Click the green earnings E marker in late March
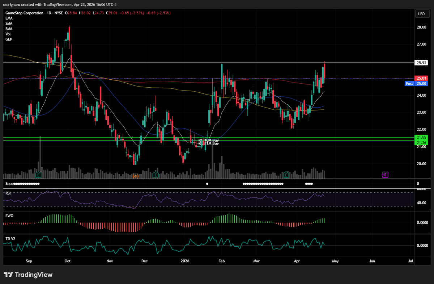 286,175
